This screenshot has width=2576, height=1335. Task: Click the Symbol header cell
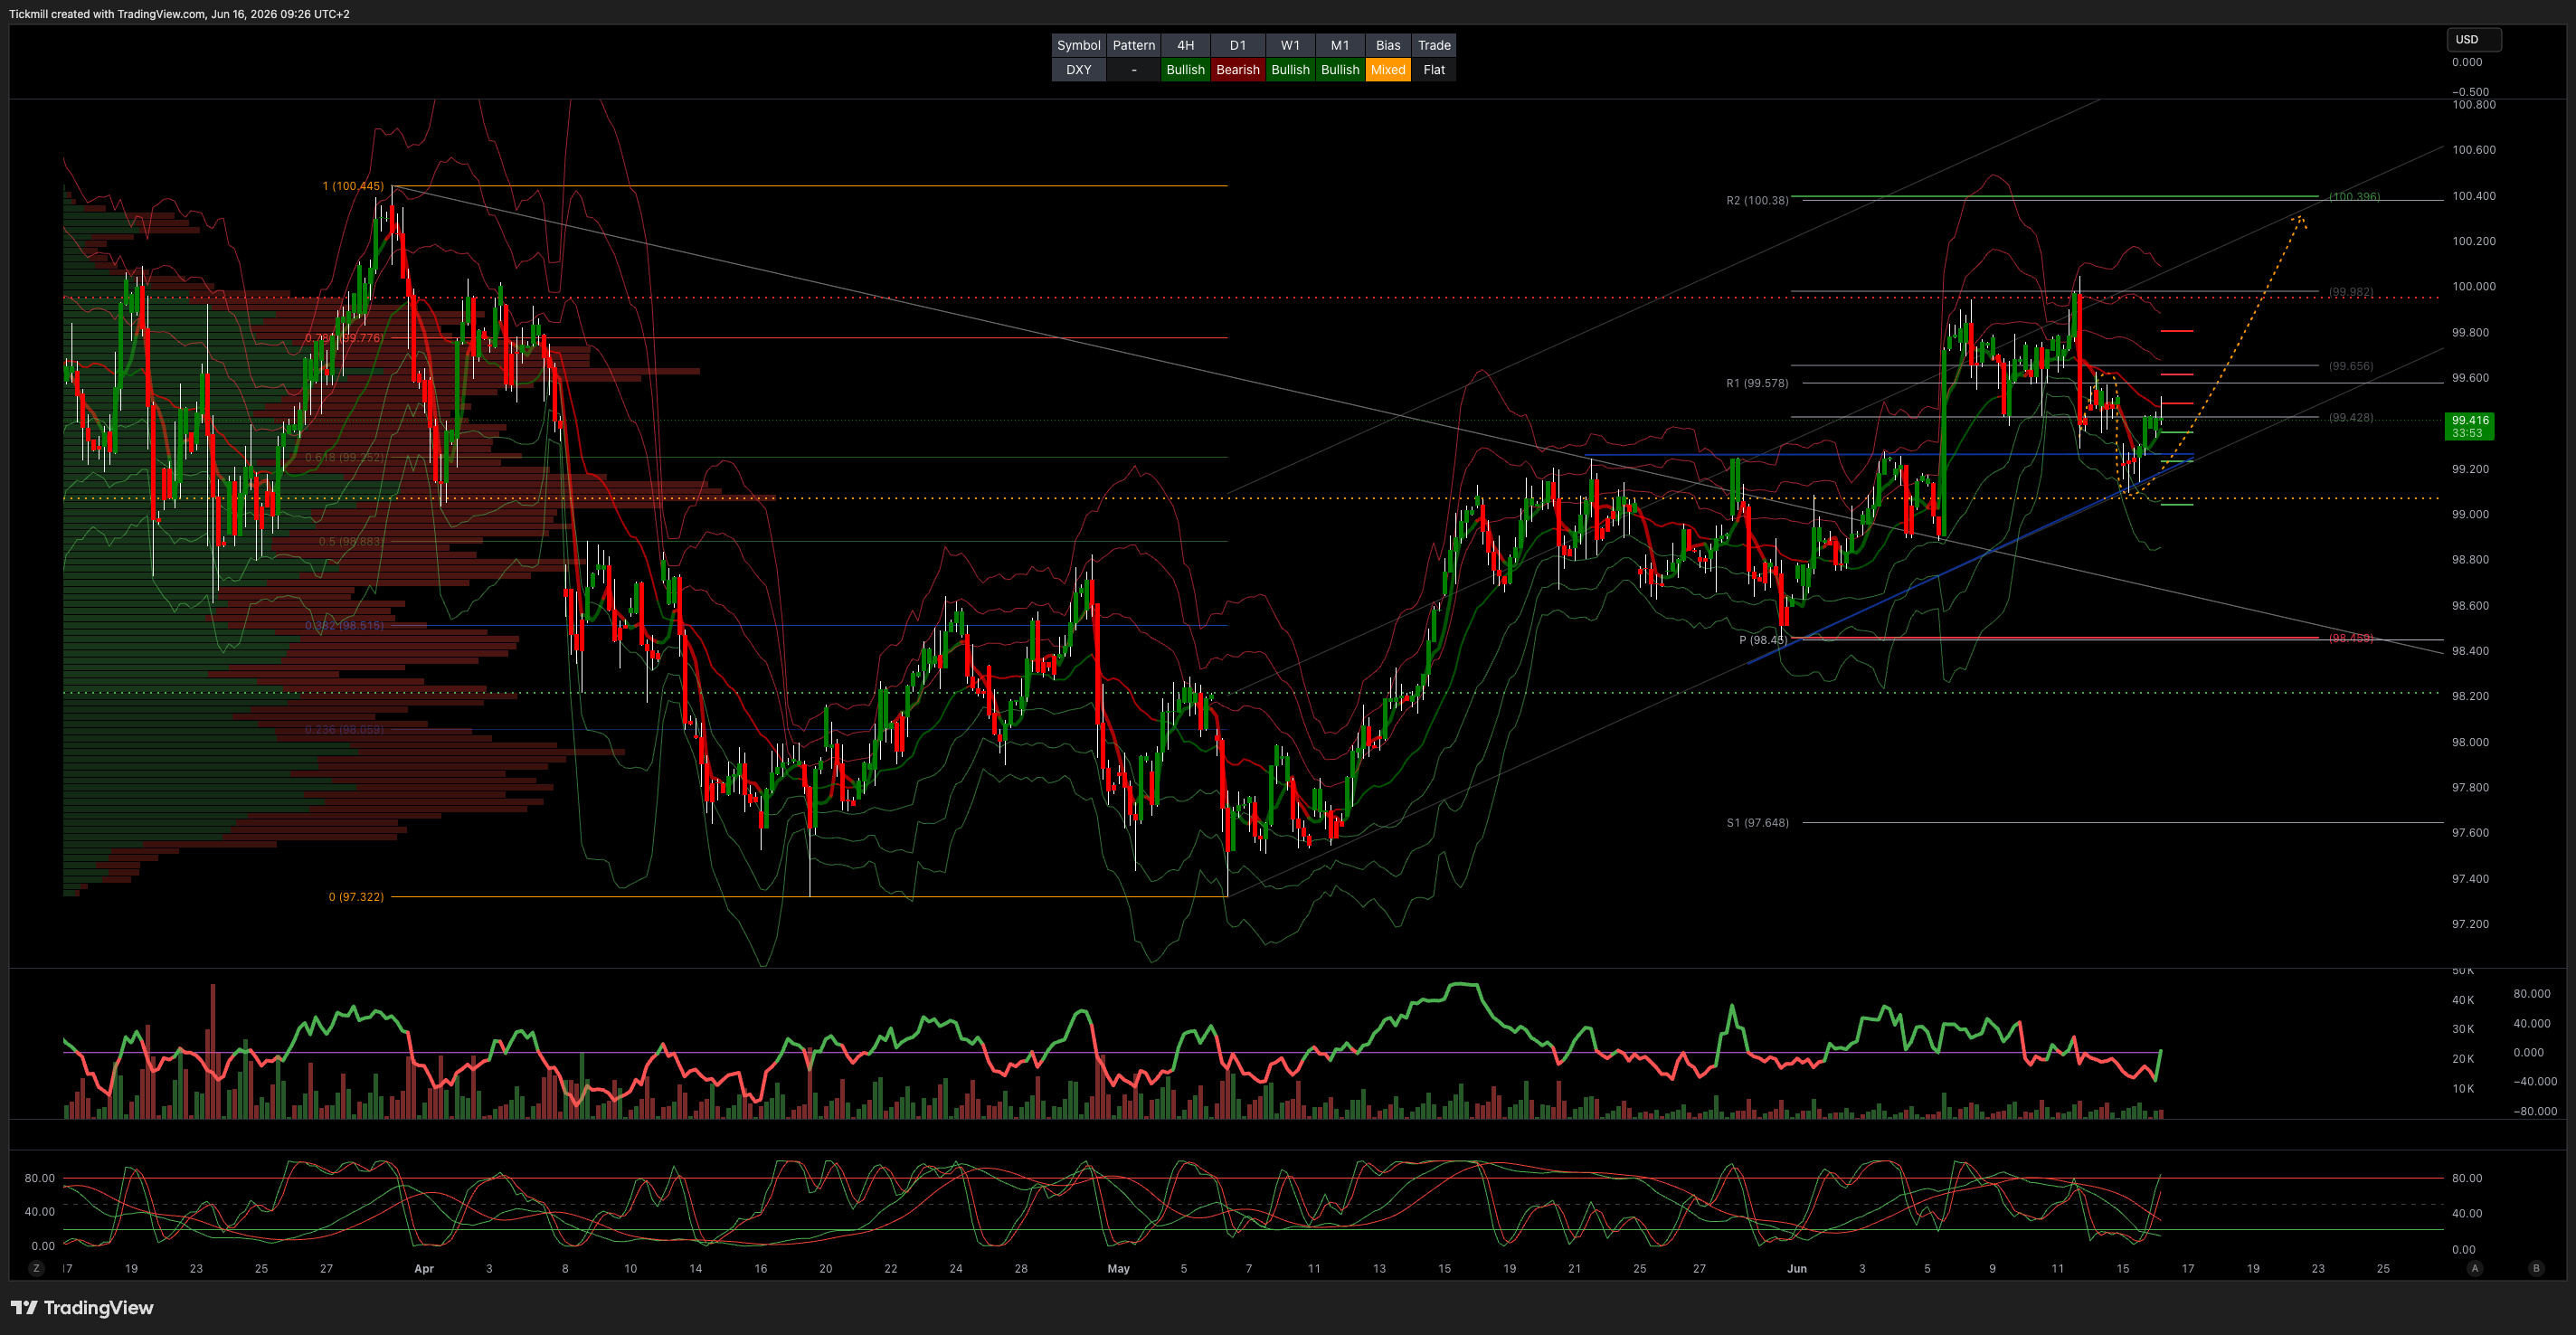point(1078,45)
